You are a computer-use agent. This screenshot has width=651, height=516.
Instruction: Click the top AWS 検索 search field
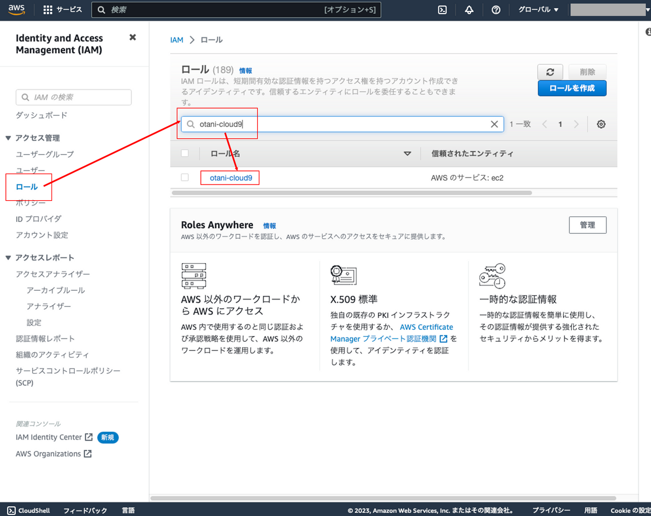click(x=236, y=10)
